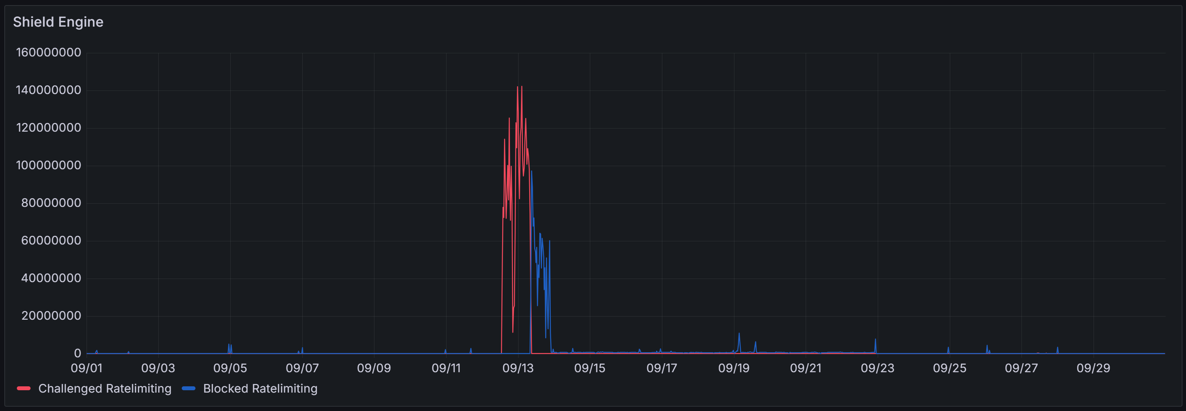
Task: Toggle the Blocked Ratelimiting series in legend
Action: click(260, 388)
